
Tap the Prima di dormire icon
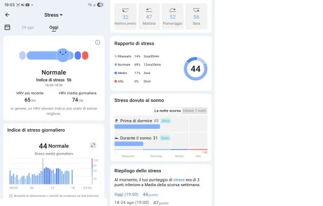[x=116, y=121]
